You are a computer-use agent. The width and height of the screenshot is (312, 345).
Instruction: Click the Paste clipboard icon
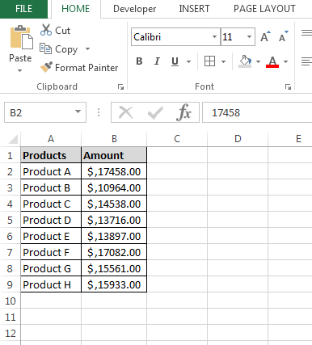point(22,37)
